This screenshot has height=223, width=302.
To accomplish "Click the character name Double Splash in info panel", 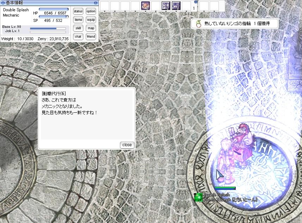I will tap(16, 10).
